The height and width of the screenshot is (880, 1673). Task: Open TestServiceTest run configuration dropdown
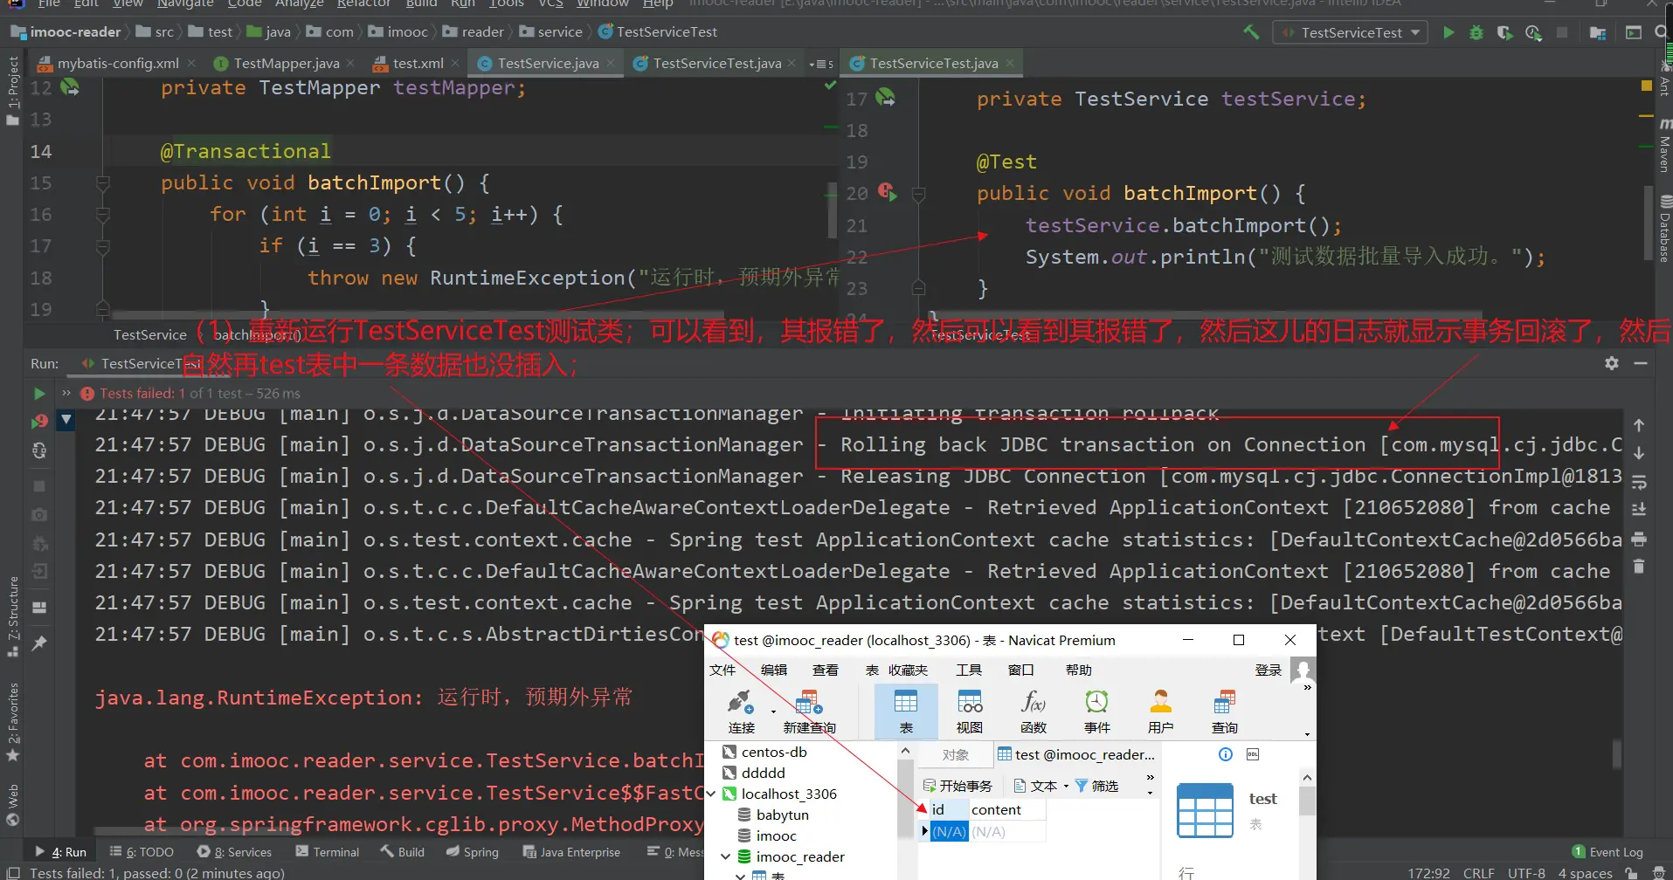pyautogui.click(x=1351, y=32)
